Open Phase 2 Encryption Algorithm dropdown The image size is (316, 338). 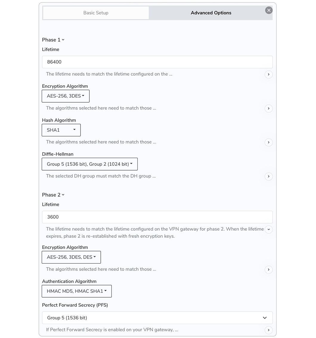(71, 257)
